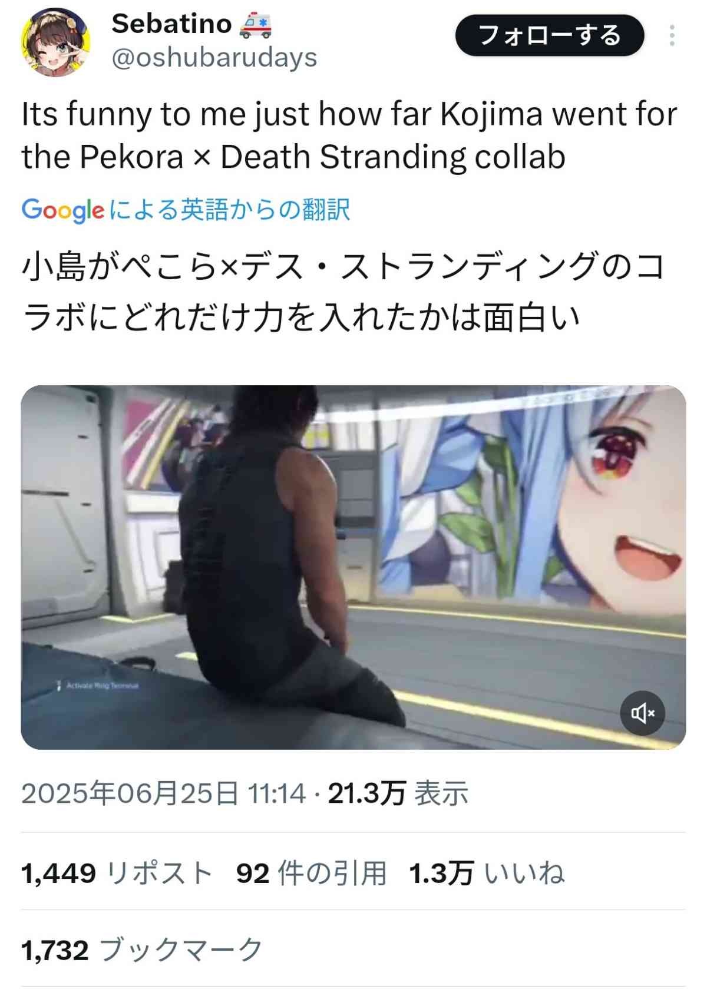707x989 pixels.
Task: Click the Google logo in translation notice
Action: [x=63, y=210]
